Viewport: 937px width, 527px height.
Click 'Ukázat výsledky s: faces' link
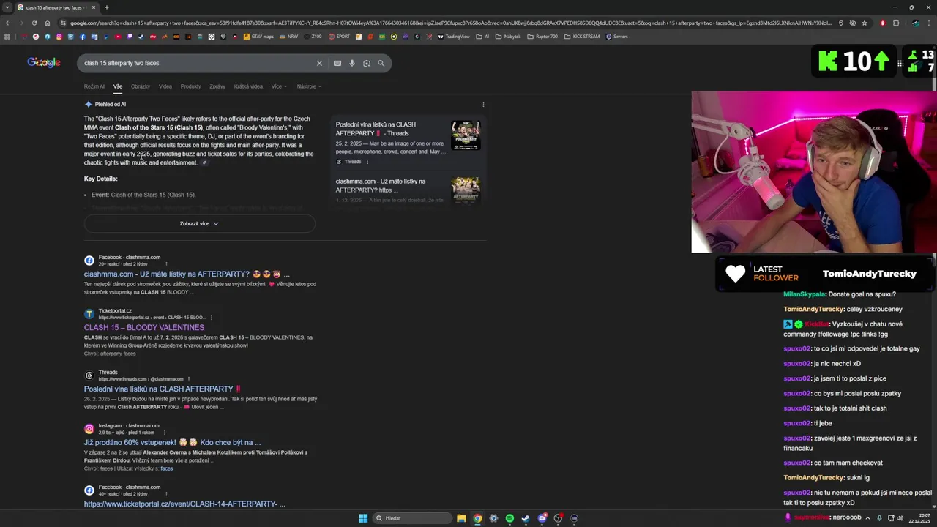click(167, 468)
